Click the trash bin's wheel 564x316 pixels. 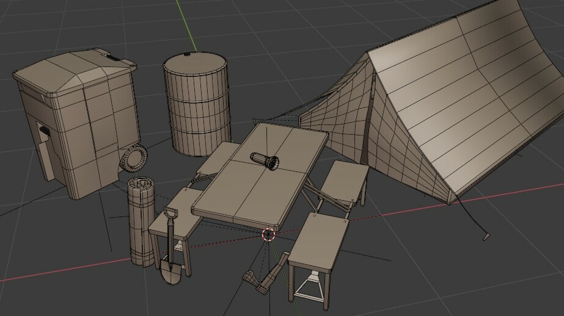(134, 159)
